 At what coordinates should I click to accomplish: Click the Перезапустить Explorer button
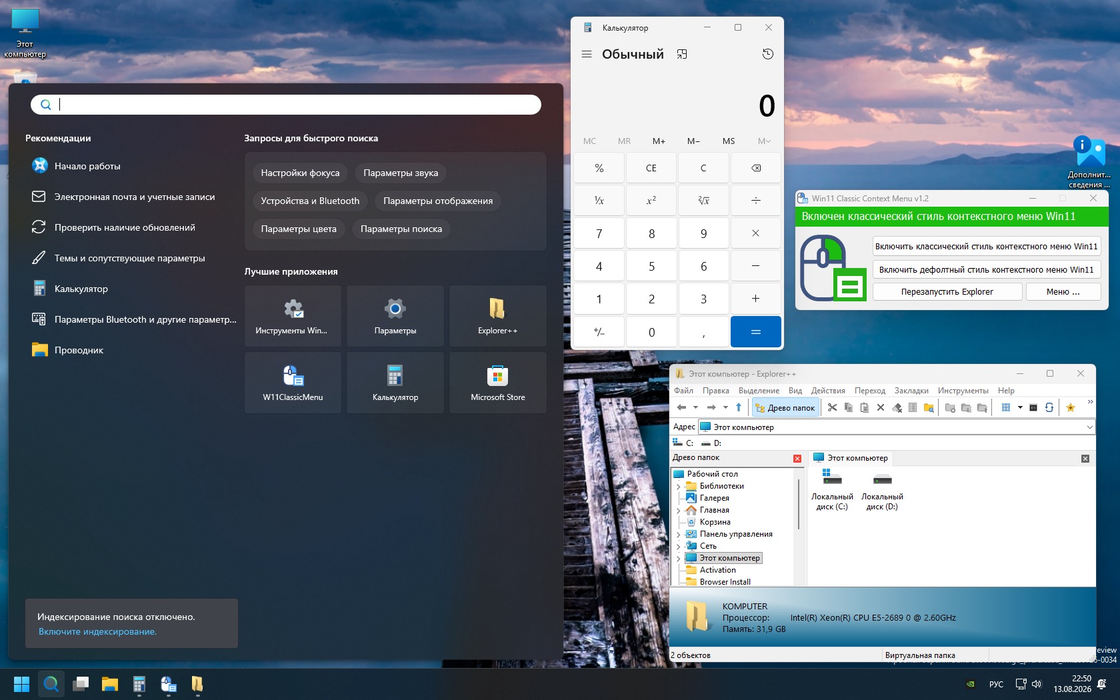pyautogui.click(x=947, y=291)
